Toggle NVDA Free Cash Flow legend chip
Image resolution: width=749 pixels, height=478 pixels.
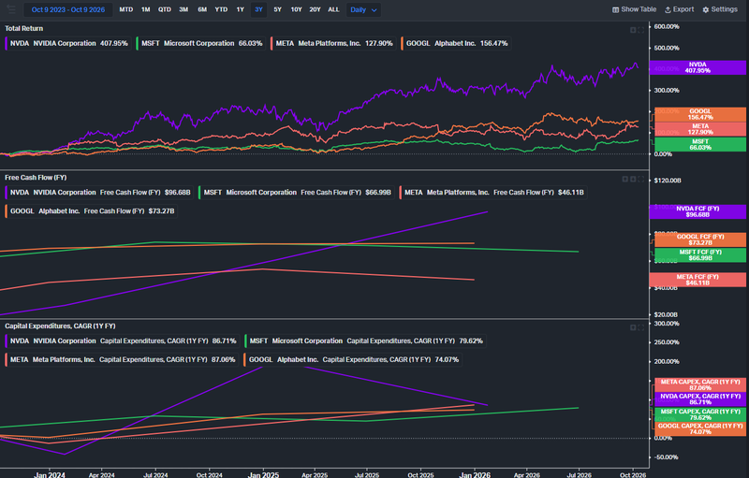(99, 193)
